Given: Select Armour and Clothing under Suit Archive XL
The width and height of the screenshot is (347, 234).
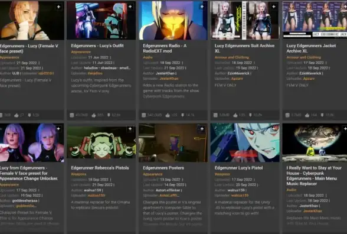Looking at the screenshot, I should 232,57.
